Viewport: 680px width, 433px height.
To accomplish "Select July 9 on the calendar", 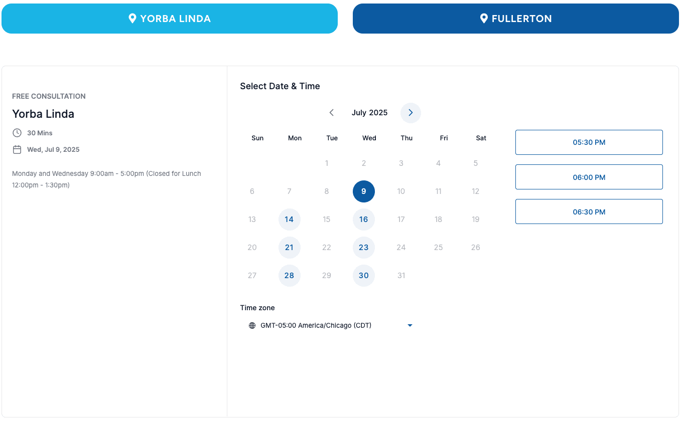I will pos(364,191).
